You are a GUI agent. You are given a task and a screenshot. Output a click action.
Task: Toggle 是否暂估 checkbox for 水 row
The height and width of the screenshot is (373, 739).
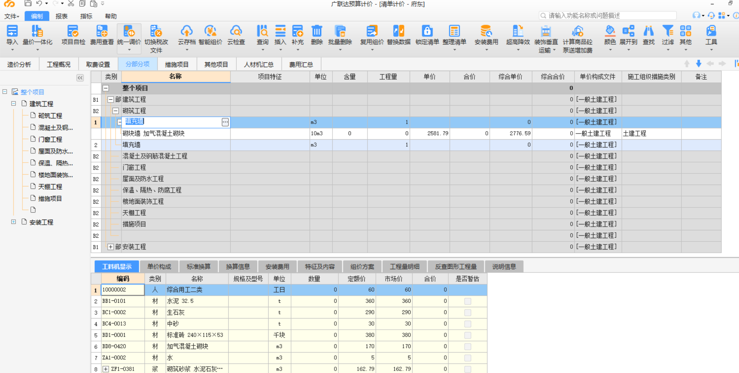click(x=468, y=358)
